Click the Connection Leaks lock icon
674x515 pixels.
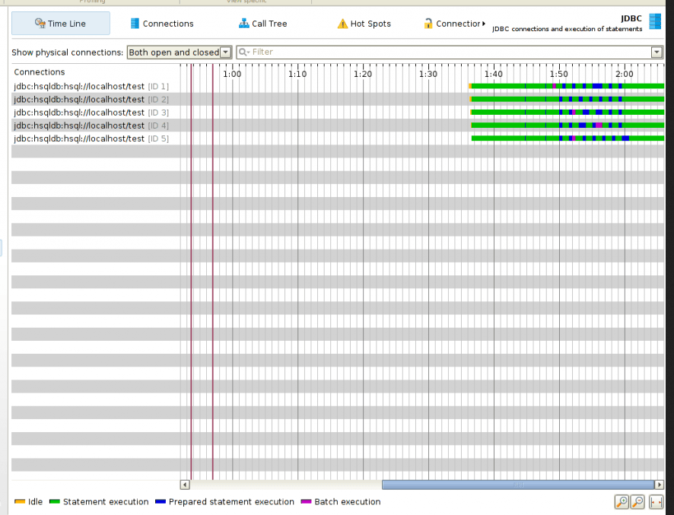428,24
